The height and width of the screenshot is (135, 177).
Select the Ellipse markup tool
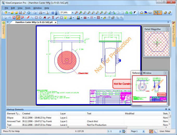[x=40, y=18]
